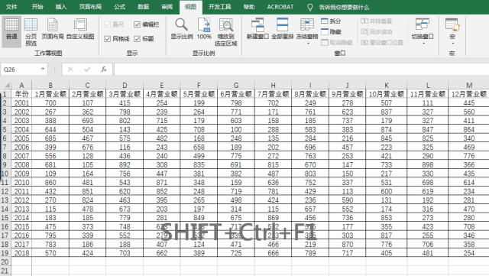Open Page Break Preview (分页预览) view

coord(31,31)
